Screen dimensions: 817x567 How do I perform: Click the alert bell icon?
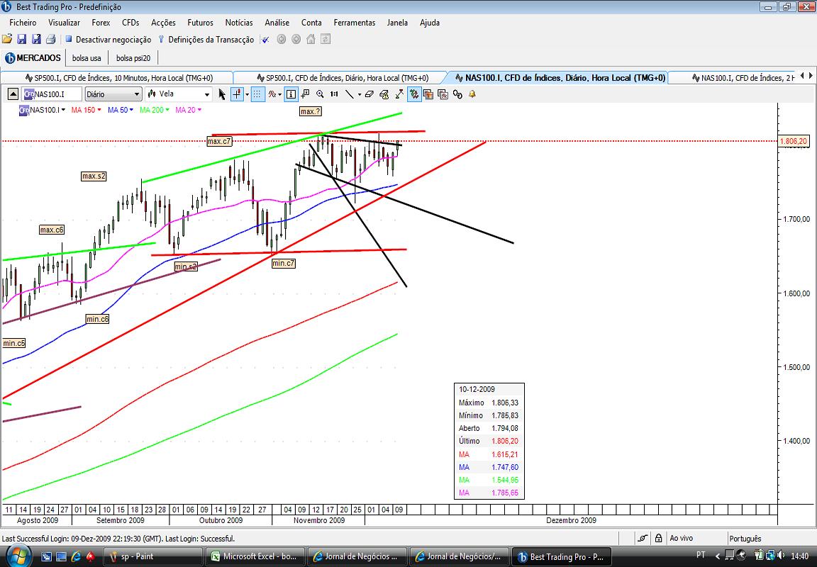tap(472, 94)
